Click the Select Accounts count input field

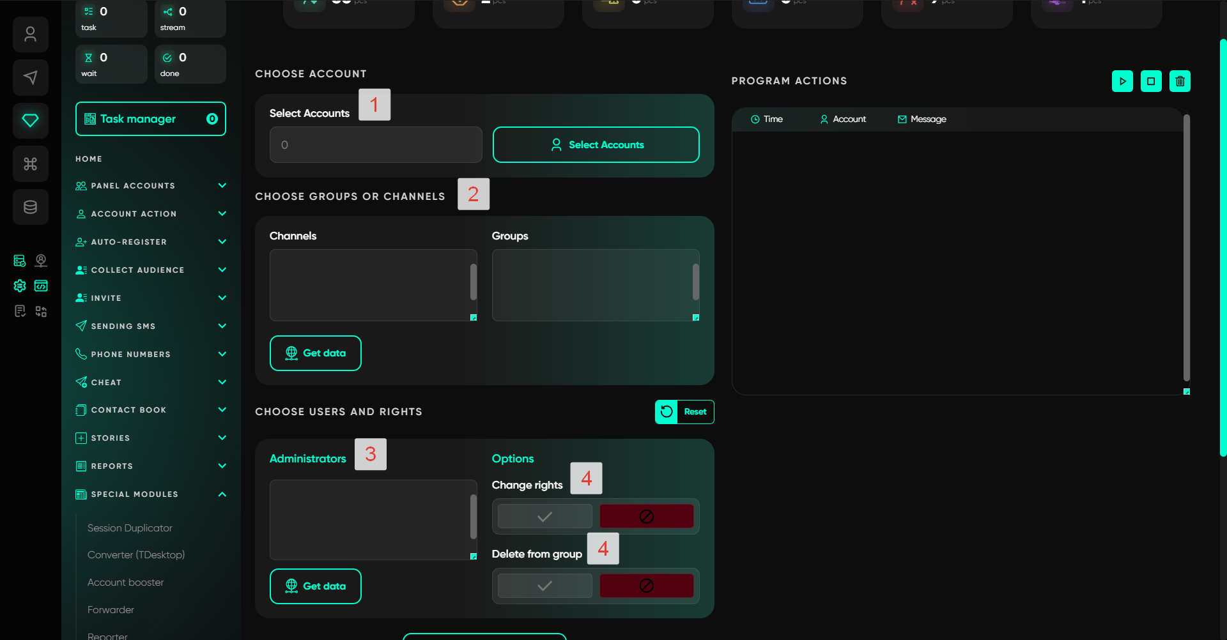tap(375, 145)
